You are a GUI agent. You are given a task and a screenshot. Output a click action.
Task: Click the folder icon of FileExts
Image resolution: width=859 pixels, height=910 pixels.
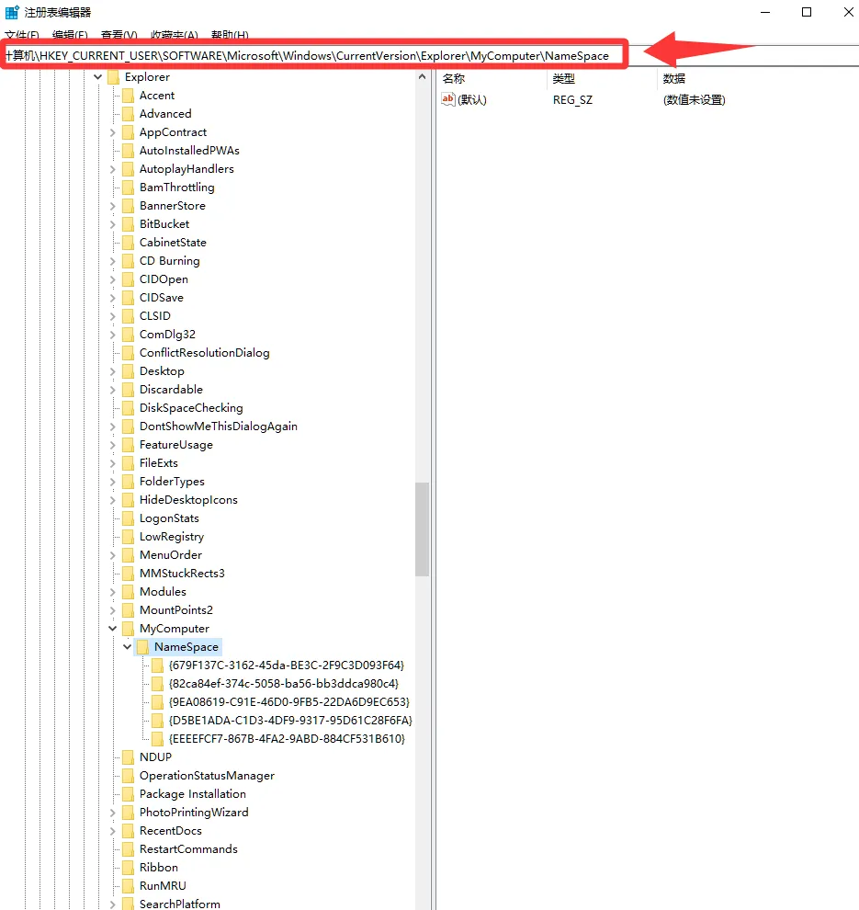click(129, 463)
